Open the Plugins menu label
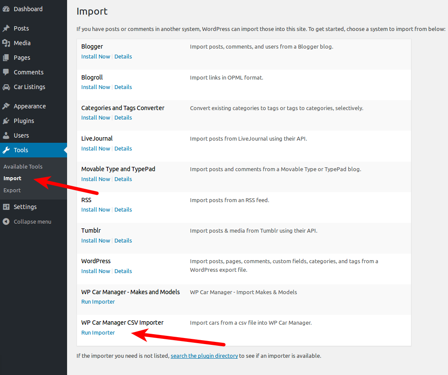This screenshot has height=375, width=448. coord(24,121)
